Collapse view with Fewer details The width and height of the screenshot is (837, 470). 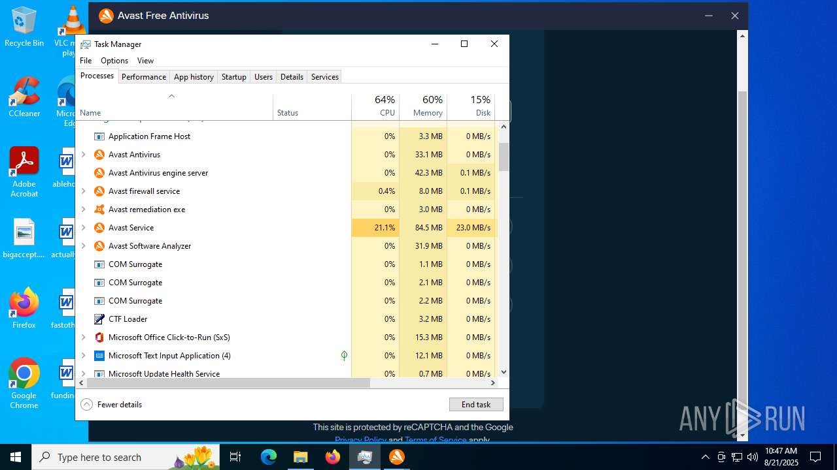point(111,405)
